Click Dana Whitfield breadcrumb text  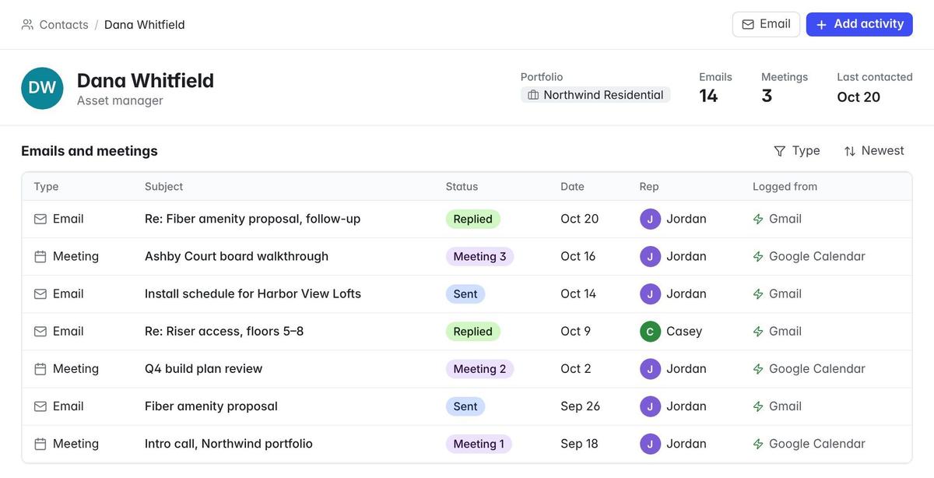pyautogui.click(x=145, y=25)
